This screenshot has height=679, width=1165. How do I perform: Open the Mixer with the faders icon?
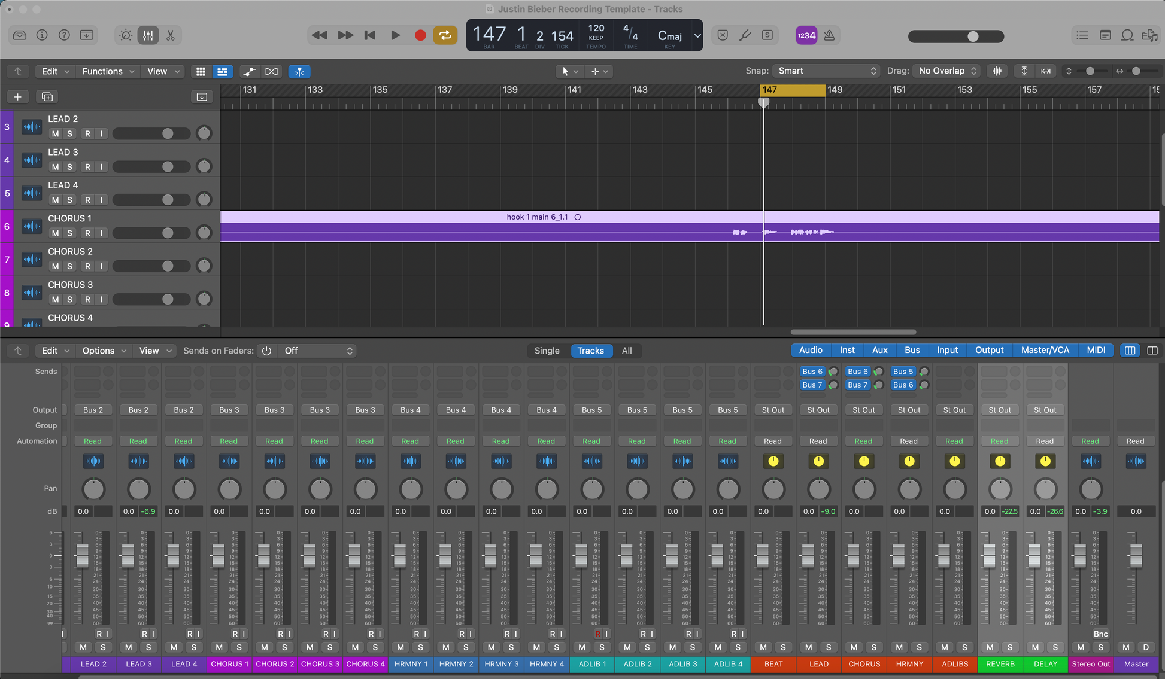pos(148,35)
